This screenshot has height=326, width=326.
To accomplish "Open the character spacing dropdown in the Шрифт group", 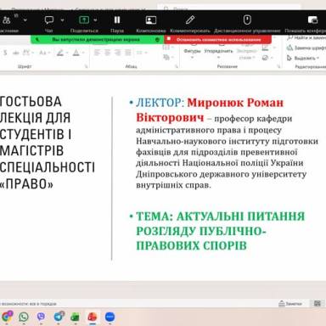I will (x=28, y=53).
